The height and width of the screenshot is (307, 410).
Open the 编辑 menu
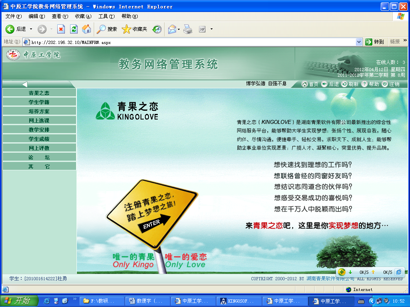click(37, 16)
